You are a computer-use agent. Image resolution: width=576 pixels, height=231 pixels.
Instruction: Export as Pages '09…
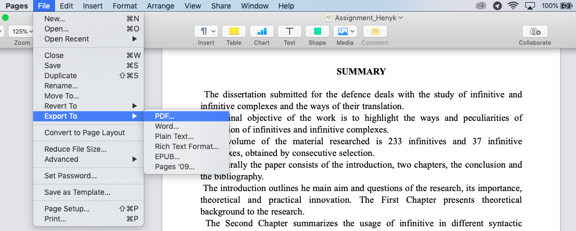pyautogui.click(x=186, y=167)
